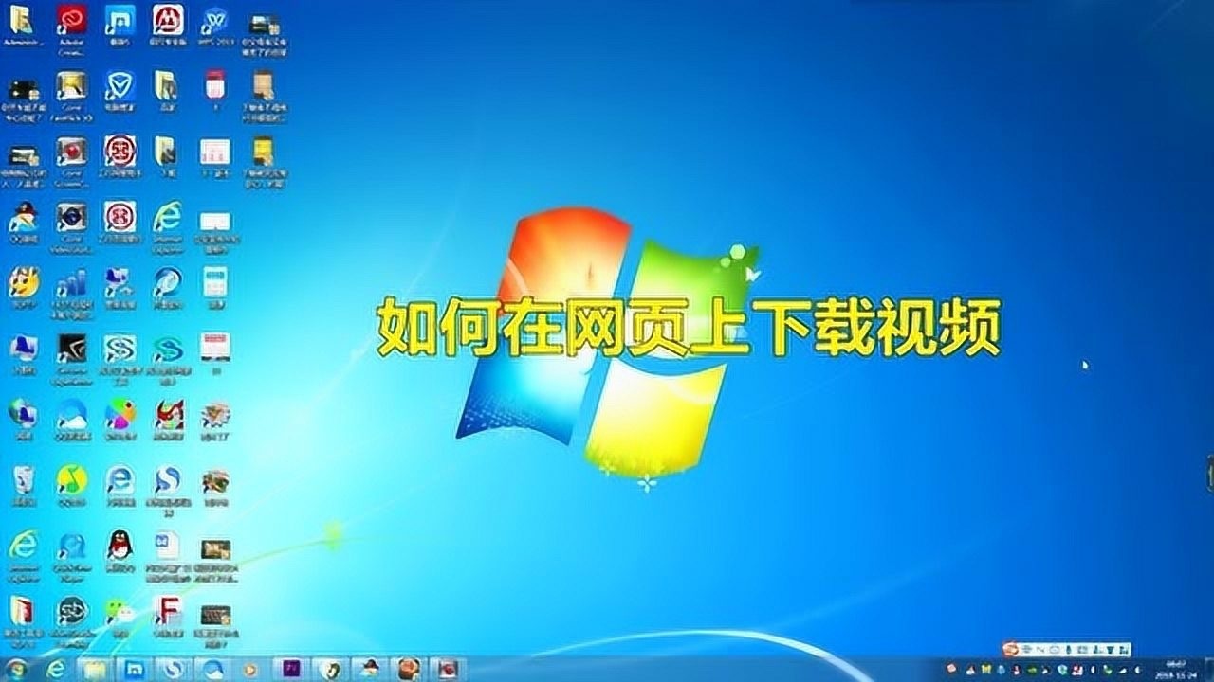Open Internet Explorer from the taskbar

coord(57,669)
